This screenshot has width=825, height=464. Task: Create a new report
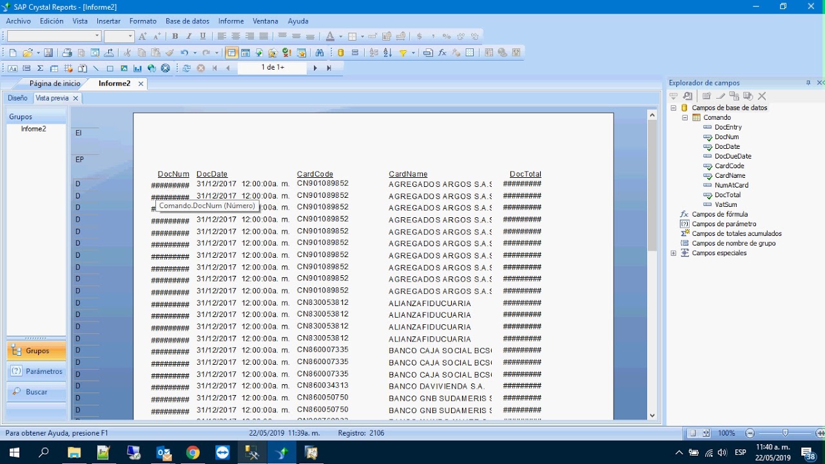point(12,53)
